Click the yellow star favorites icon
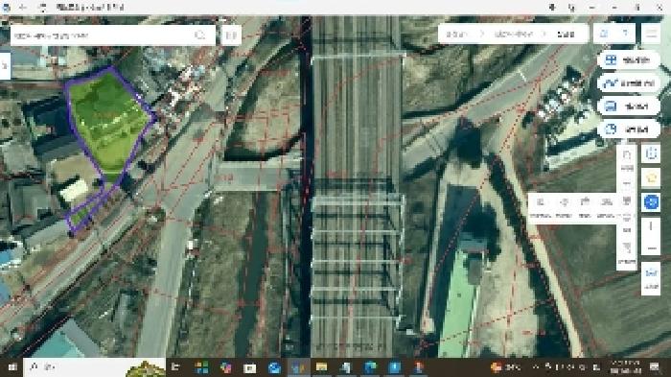This screenshot has height=377, width=671. (x=651, y=177)
